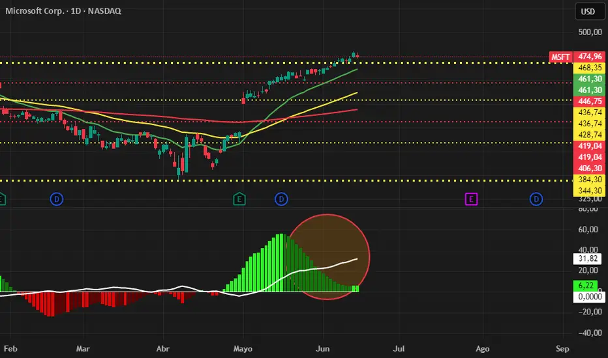608x358 pixels.
Task: Click the Jun label on time axis
Action: click(323, 349)
